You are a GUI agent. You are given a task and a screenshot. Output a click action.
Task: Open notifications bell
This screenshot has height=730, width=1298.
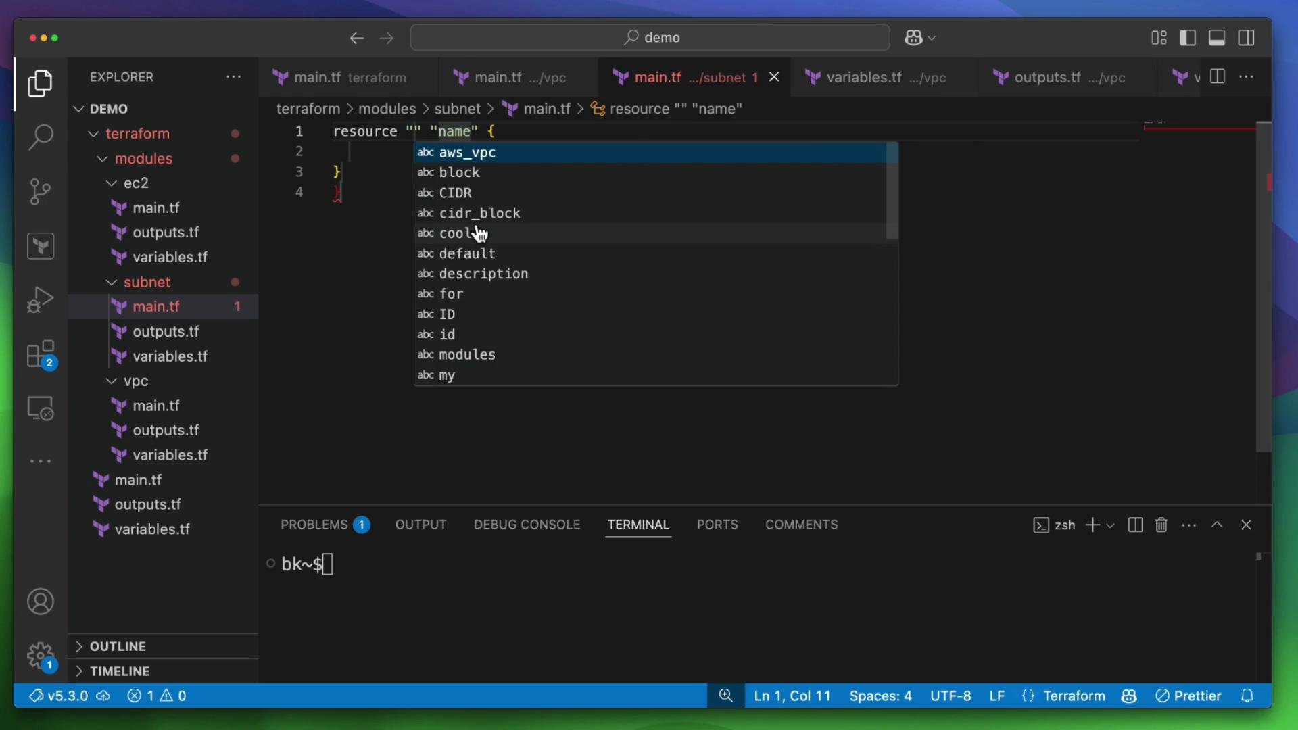1248,696
